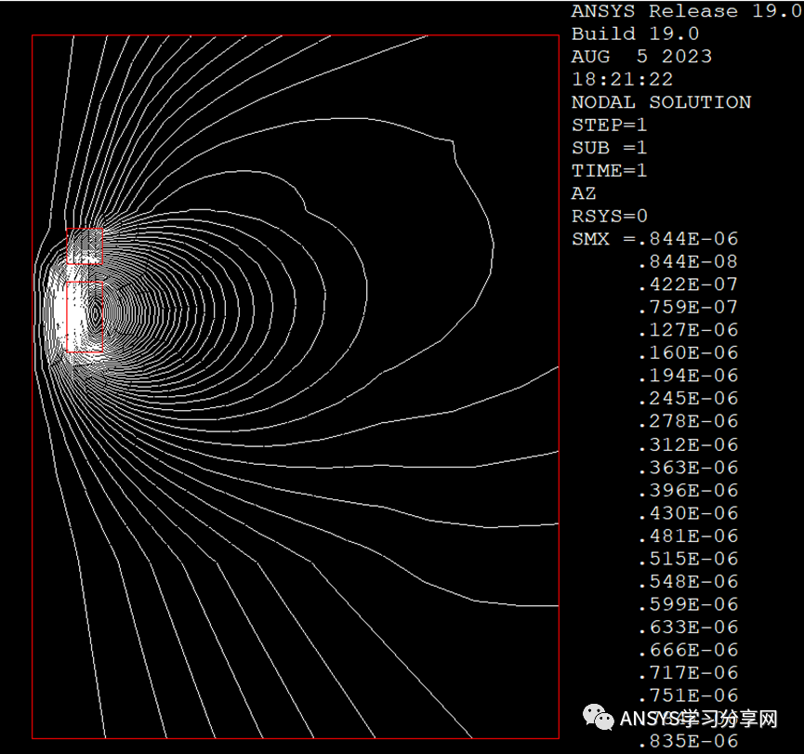The height and width of the screenshot is (754, 804).
Task: Click the 'AZ' result label
Action: click(x=584, y=193)
